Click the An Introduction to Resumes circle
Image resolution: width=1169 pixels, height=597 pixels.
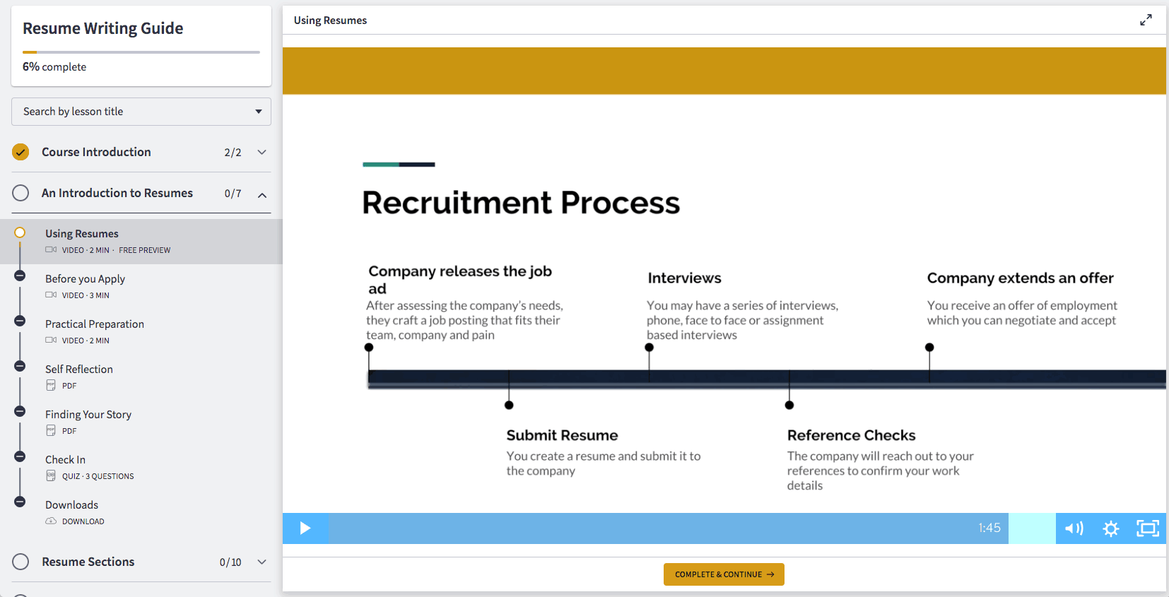pyautogui.click(x=20, y=193)
